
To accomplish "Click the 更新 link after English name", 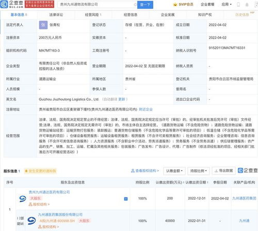I will click(x=122, y=99).
